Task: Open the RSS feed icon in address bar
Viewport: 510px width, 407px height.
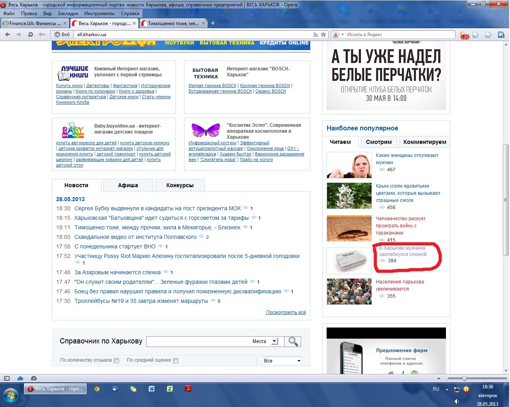Action: [x=315, y=35]
